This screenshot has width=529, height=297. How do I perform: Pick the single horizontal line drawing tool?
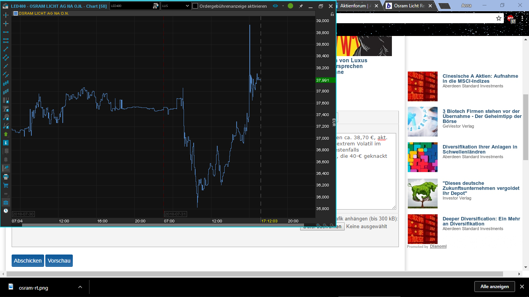tap(6, 32)
